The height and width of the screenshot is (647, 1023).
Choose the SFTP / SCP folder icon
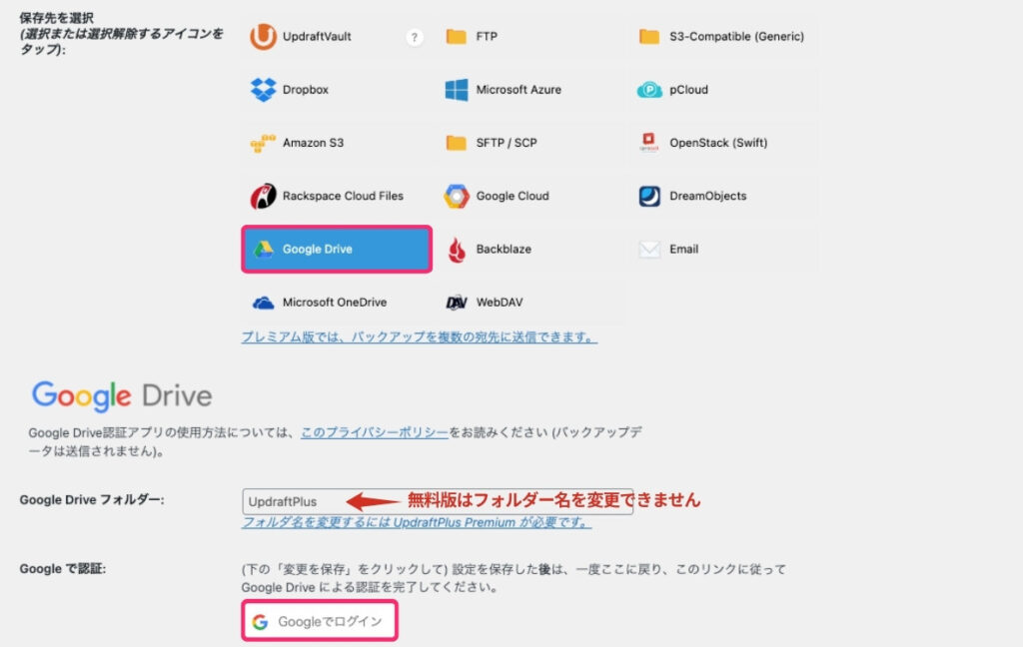tap(456, 142)
